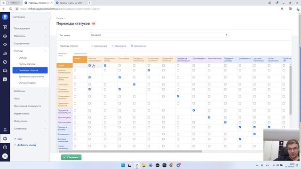
Task: Open the robot icon section in sidebar
Action: (x=5, y=36)
